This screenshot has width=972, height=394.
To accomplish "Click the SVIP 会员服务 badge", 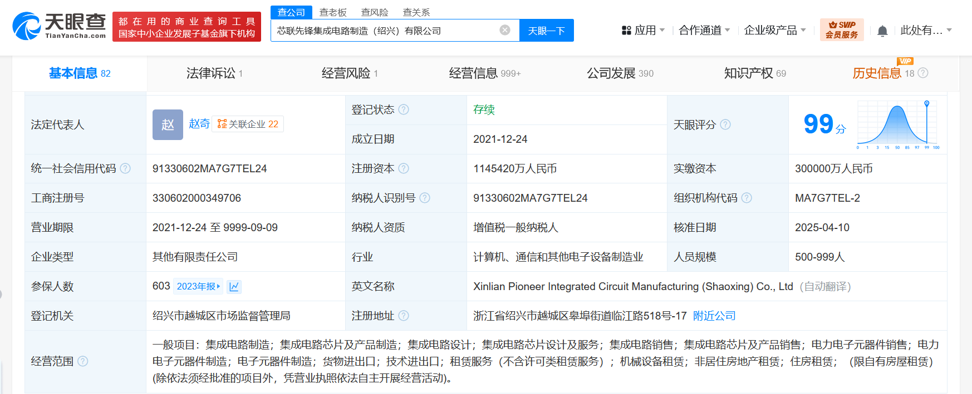I will [x=841, y=30].
